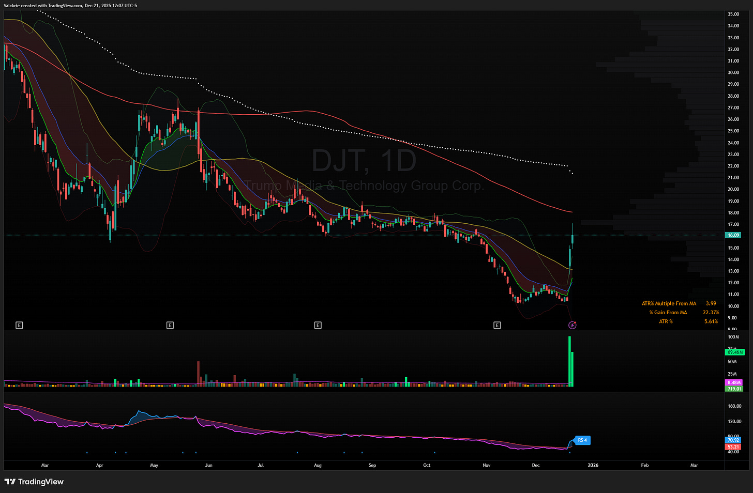Click the 25.00 price axis label
Screen dimensions: 753x493
click(733, 131)
